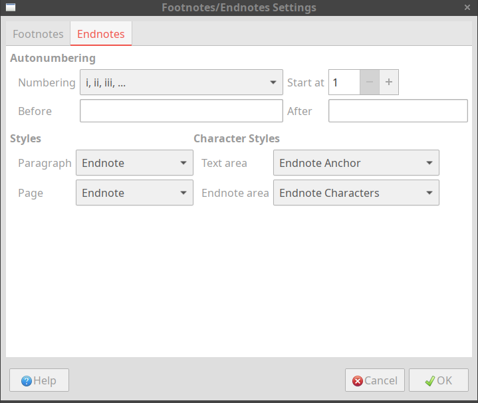Select the Endnotes tab
Screen dimensions: 478x403
(101, 34)
